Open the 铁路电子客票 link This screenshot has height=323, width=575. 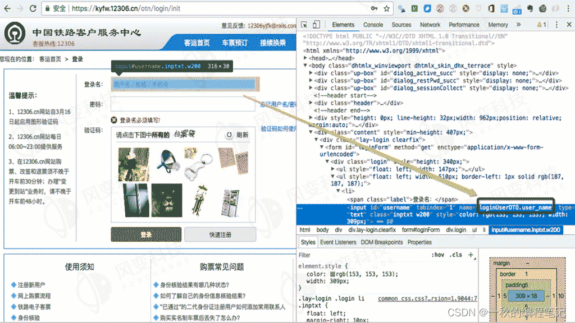click(x=34, y=307)
